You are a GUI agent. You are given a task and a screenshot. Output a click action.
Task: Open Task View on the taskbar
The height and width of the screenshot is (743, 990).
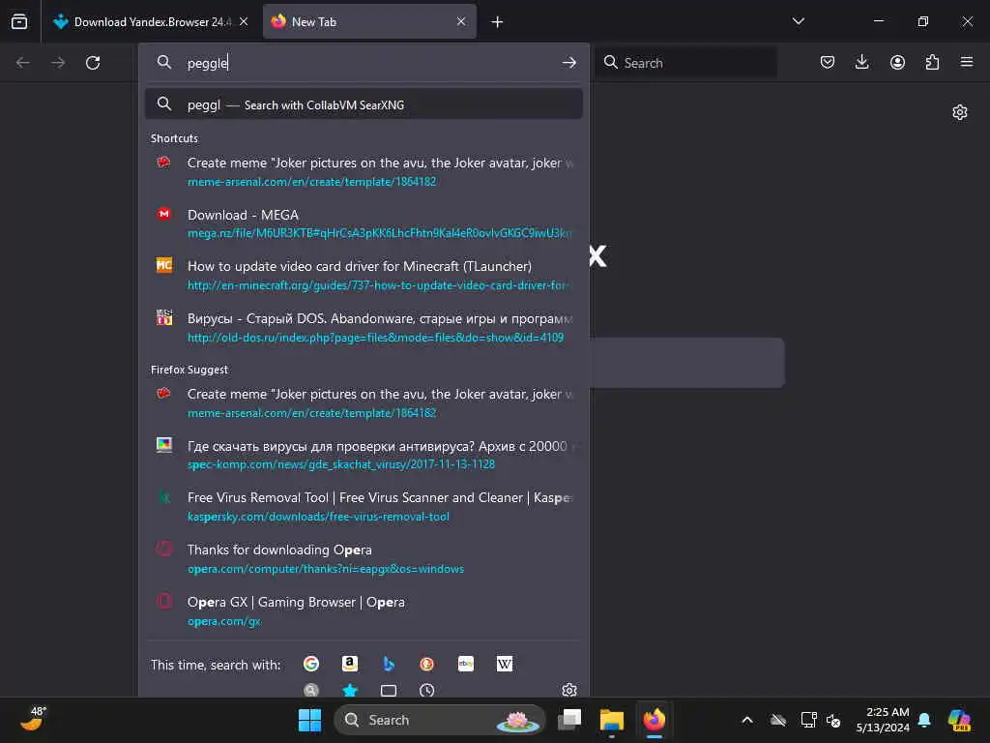(569, 720)
